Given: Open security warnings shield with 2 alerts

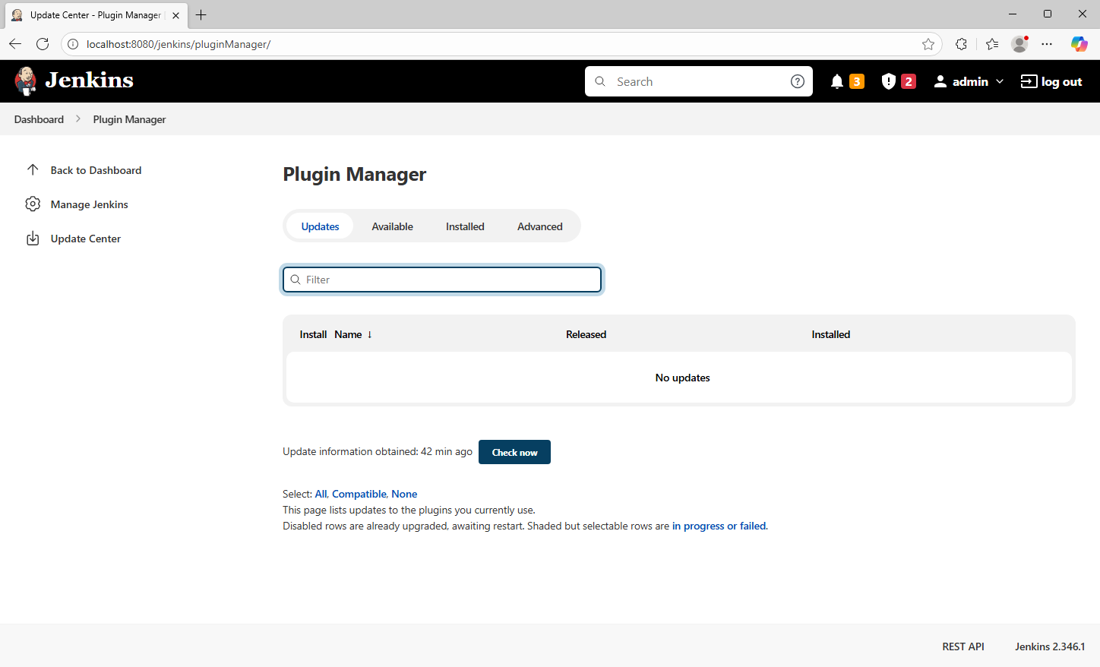Looking at the screenshot, I should 898,81.
